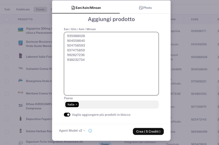The image size is (219, 145).
Task: Click Crea (5 Crediti) button
Action: pos(148,131)
